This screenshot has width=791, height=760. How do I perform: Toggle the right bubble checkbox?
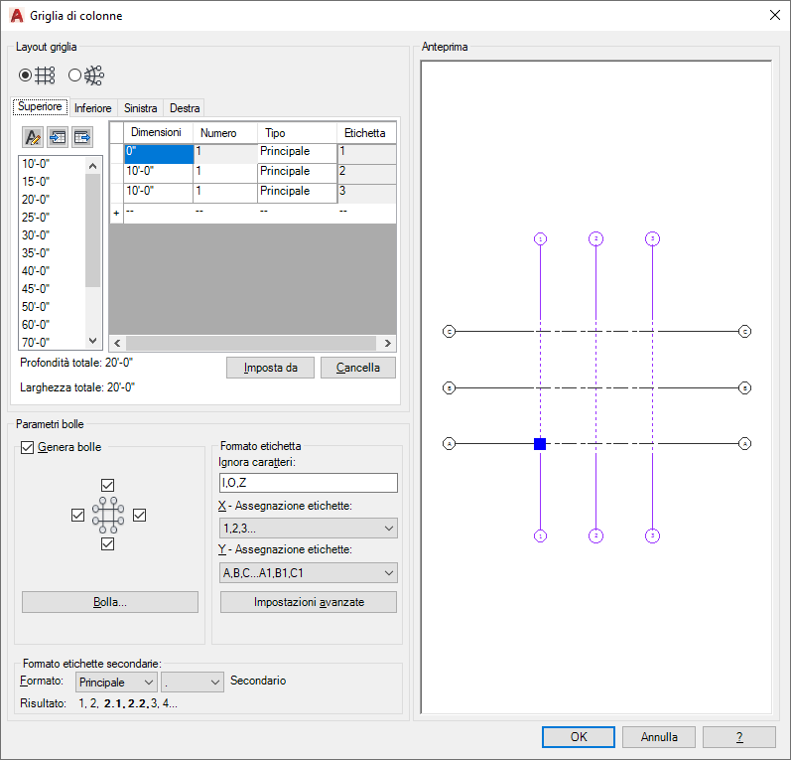(139, 515)
